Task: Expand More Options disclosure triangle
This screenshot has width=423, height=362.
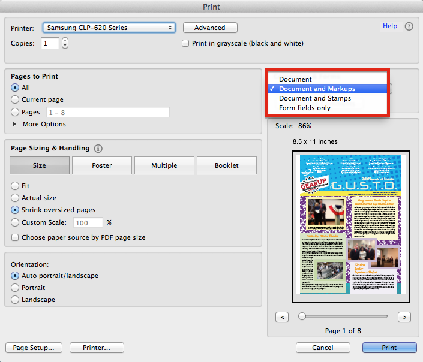Action: pos(15,124)
